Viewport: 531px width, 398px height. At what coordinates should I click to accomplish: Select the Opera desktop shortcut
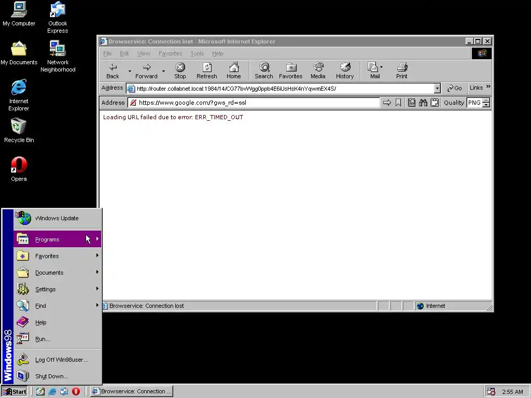(x=19, y=169)
